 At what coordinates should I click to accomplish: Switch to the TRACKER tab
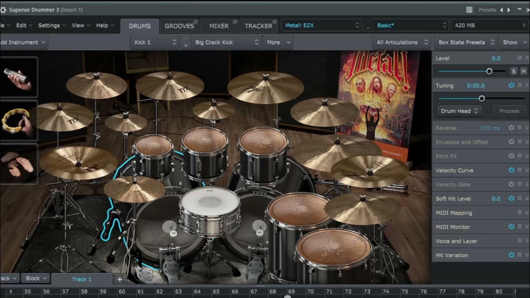click(x=258, y=26)
